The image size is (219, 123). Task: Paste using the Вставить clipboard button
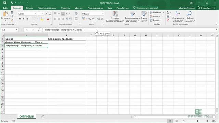click(x=5, y=16)
